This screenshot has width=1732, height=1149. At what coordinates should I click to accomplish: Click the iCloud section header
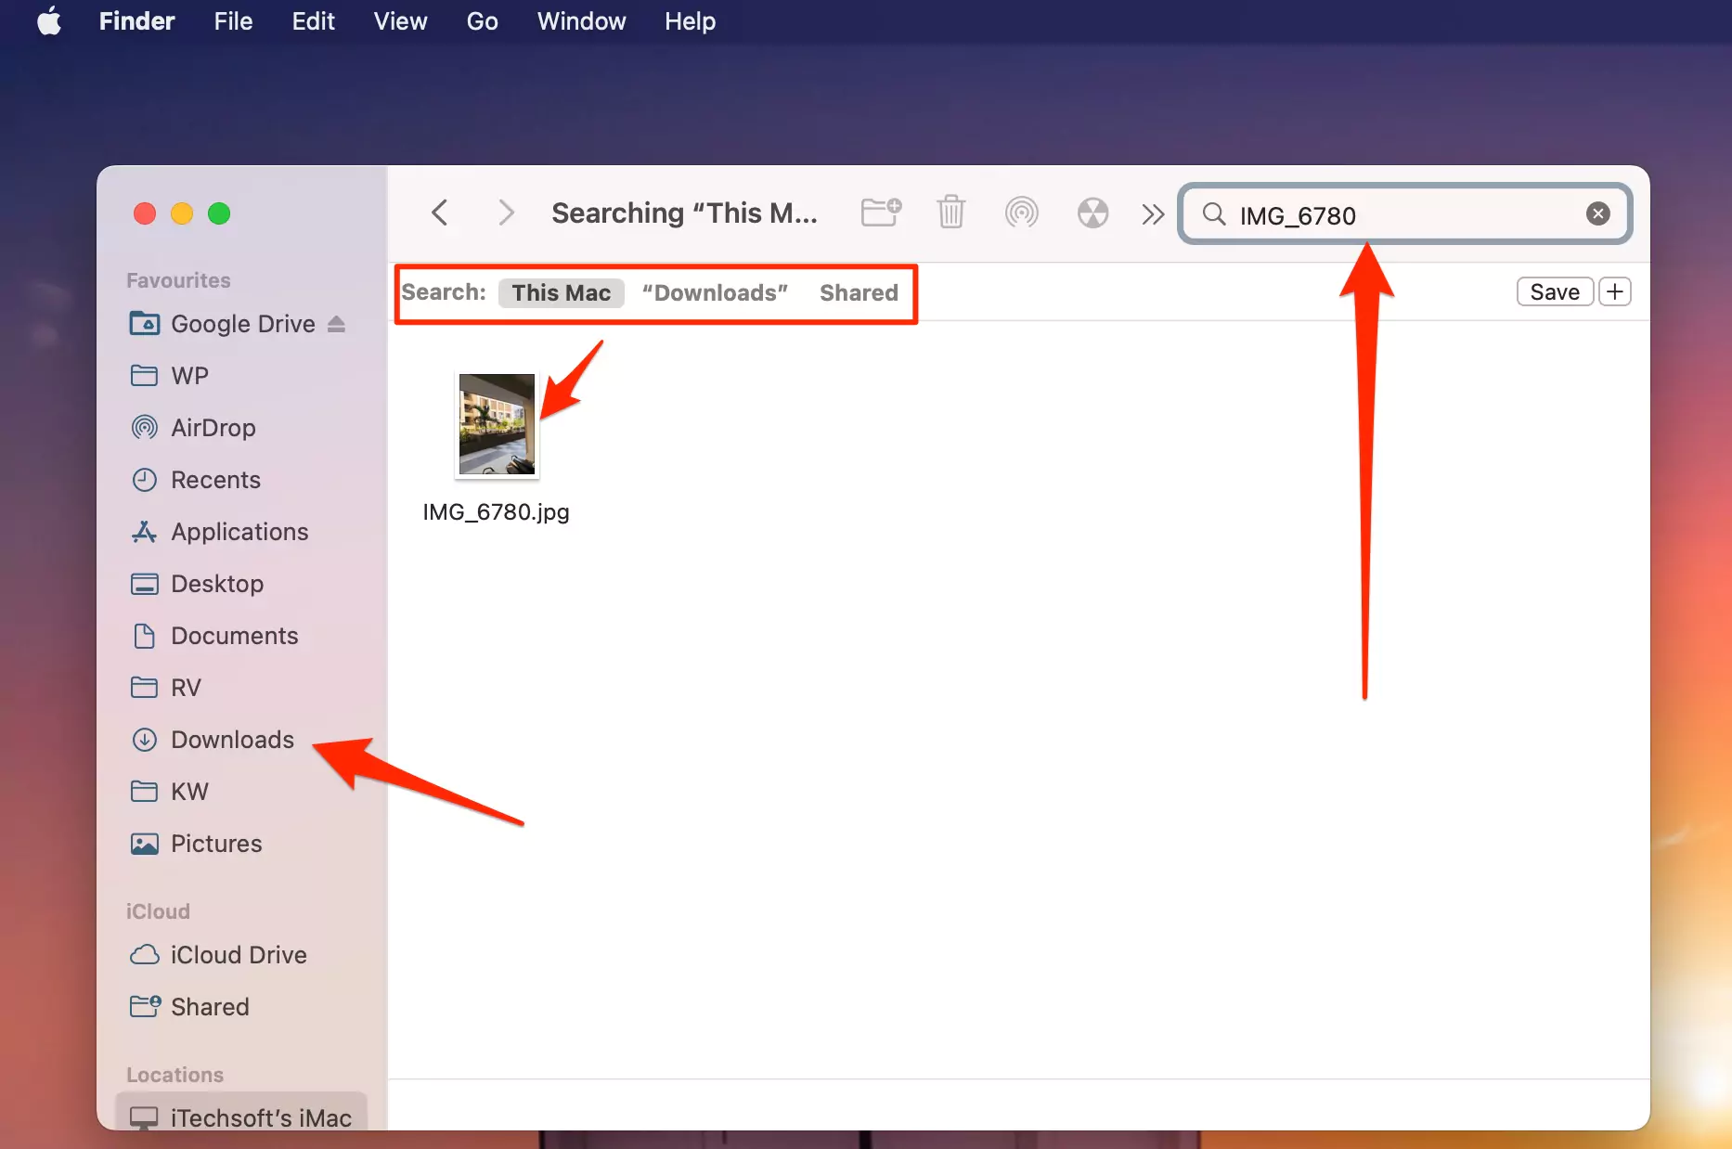[x=158, y=911]
